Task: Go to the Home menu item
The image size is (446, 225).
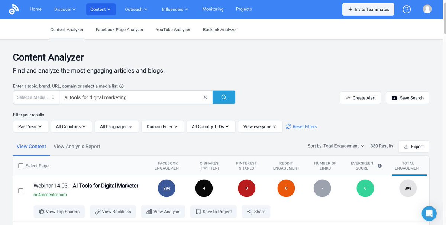Action: 36,9
